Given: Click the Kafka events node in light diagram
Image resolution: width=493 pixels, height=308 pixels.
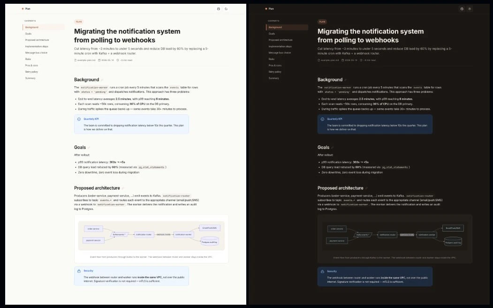Looking at the screenshot, I should (119, 234).
